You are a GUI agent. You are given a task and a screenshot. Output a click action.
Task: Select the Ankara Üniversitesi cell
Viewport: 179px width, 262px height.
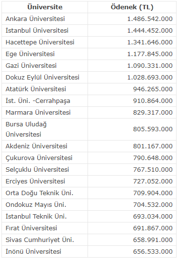(45, 19)
